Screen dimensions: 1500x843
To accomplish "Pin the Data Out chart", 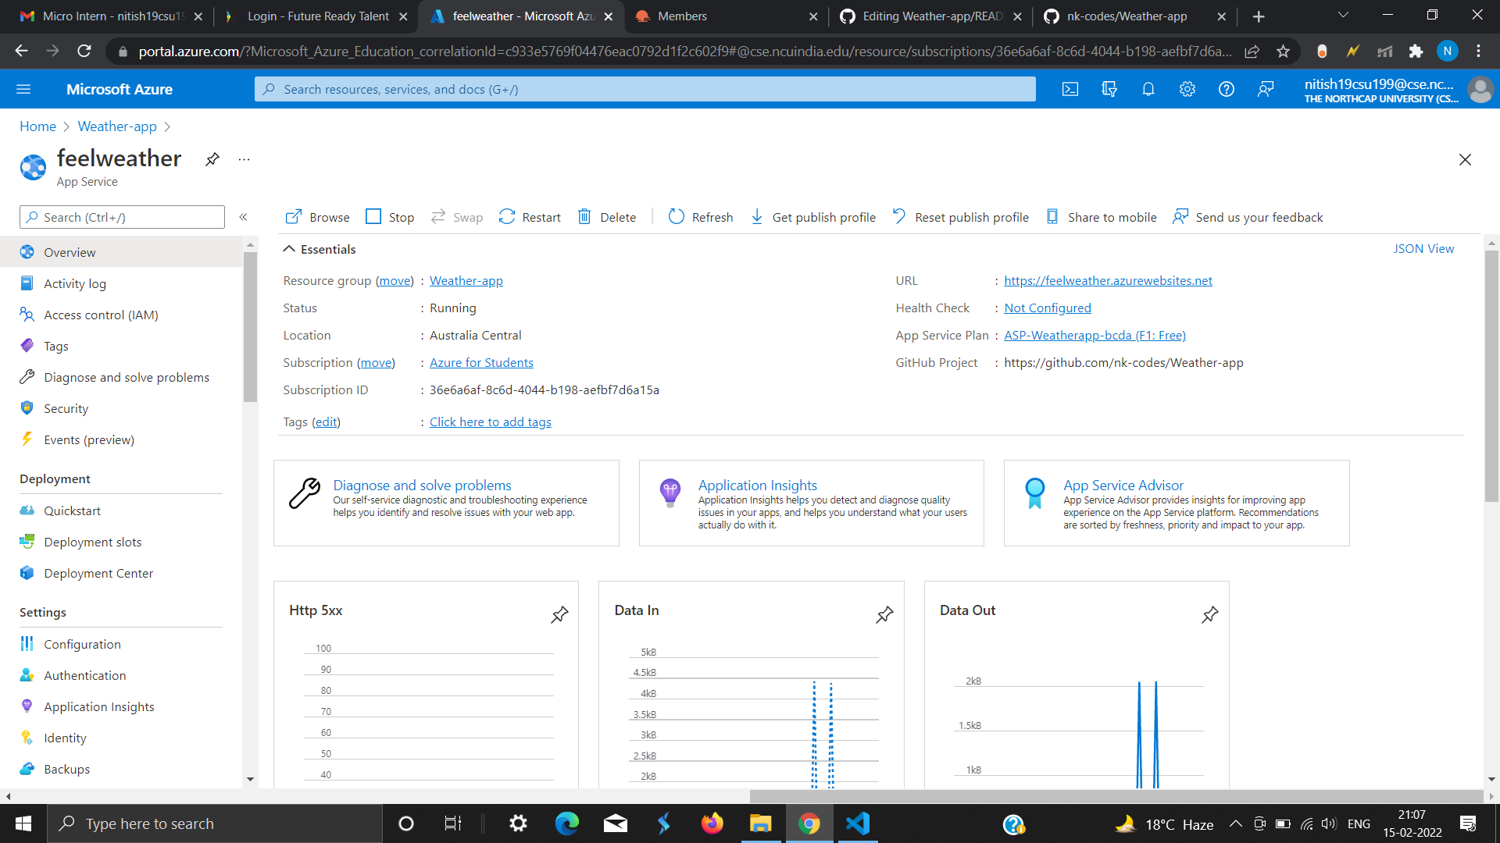I will (1210, 615).
